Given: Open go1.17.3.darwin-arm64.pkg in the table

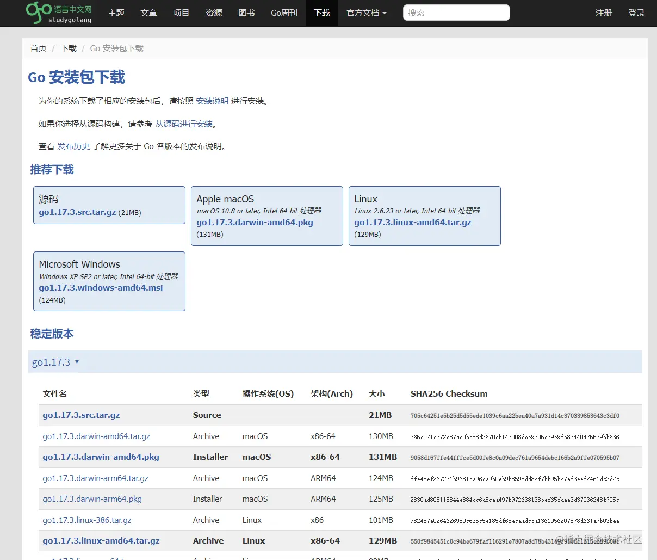Looking at the screenshot, I should (92, 499).
